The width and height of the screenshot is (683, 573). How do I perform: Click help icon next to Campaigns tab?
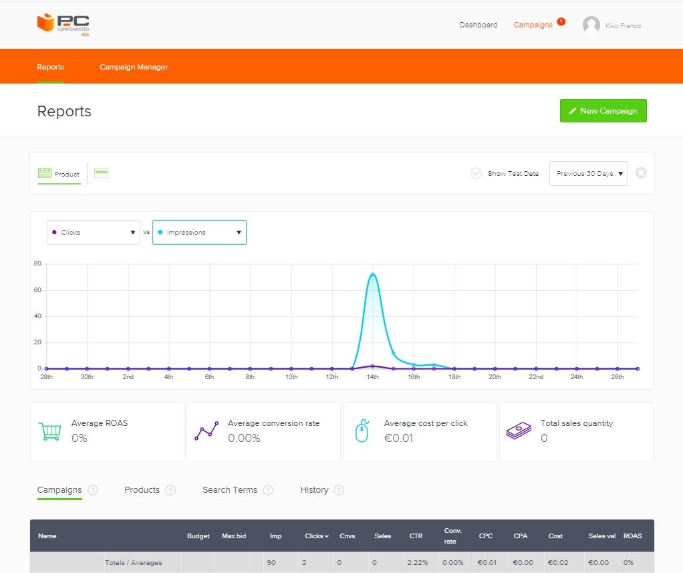[93, 490]
